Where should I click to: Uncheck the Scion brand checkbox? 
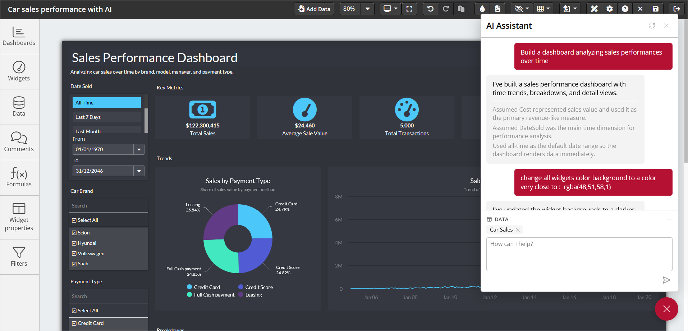tap(74, 233)
